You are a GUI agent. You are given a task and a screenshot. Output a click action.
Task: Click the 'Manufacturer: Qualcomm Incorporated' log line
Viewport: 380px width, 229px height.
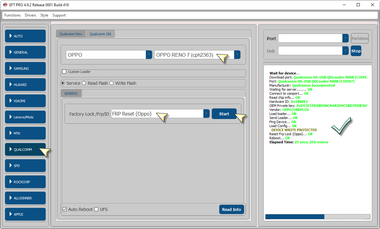point(302,85)
